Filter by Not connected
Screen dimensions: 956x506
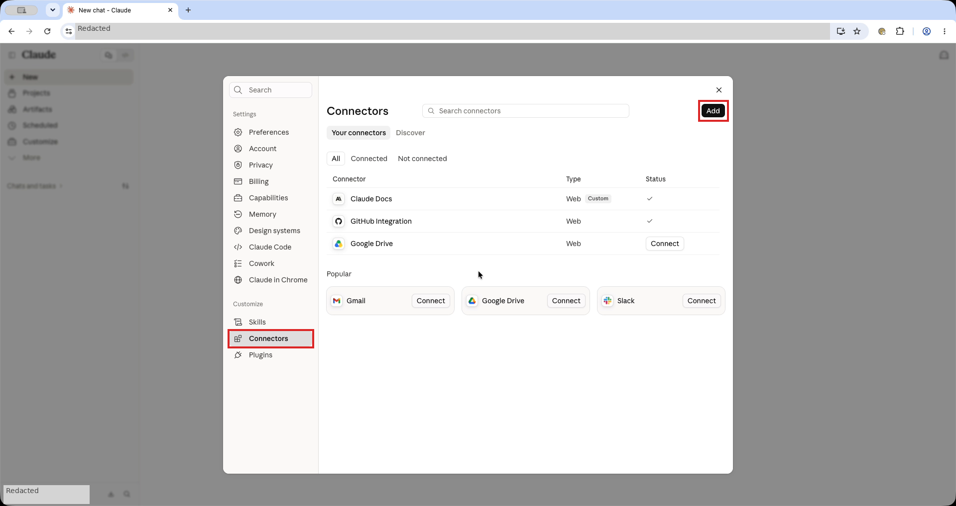[x=422, y=159]
